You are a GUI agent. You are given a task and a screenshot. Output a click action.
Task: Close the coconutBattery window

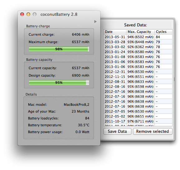click(22, 14)
